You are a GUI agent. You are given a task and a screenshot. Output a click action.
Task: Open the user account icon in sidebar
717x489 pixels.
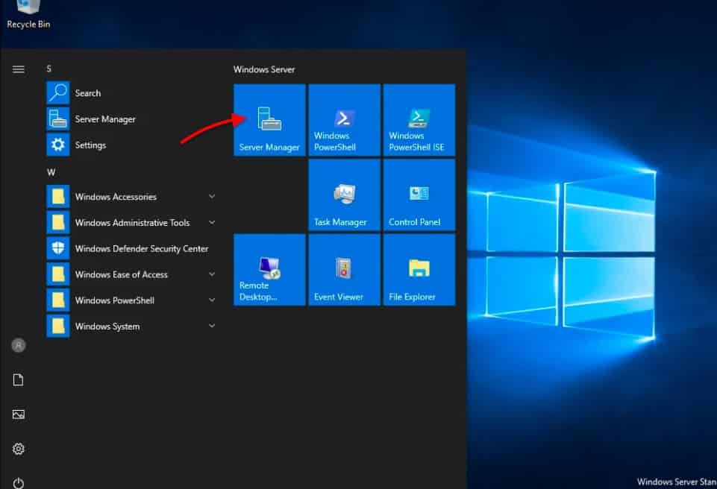coord(19,345)
